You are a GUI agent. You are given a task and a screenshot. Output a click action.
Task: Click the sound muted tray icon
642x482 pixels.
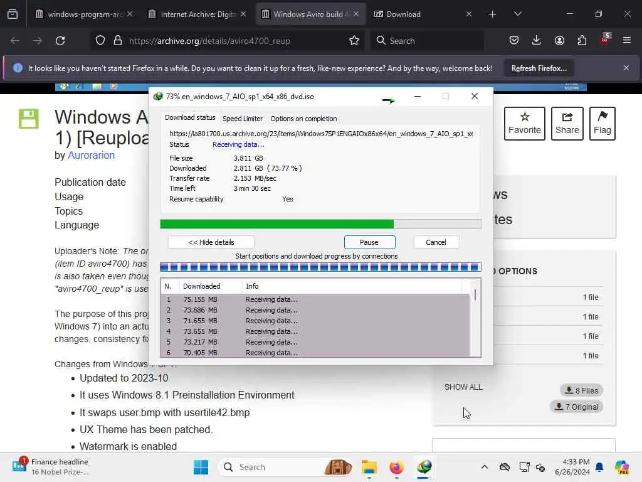coord(540,467)
